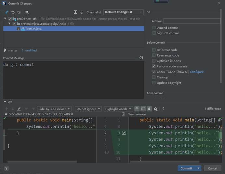Click Expand All icon in changes toolbar
This screenshot has height=174, width=225.
75,12
